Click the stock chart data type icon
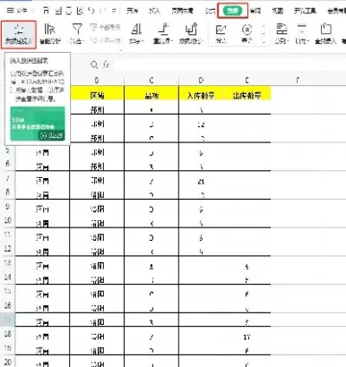 pyautogui.click(x=221, y=34)
